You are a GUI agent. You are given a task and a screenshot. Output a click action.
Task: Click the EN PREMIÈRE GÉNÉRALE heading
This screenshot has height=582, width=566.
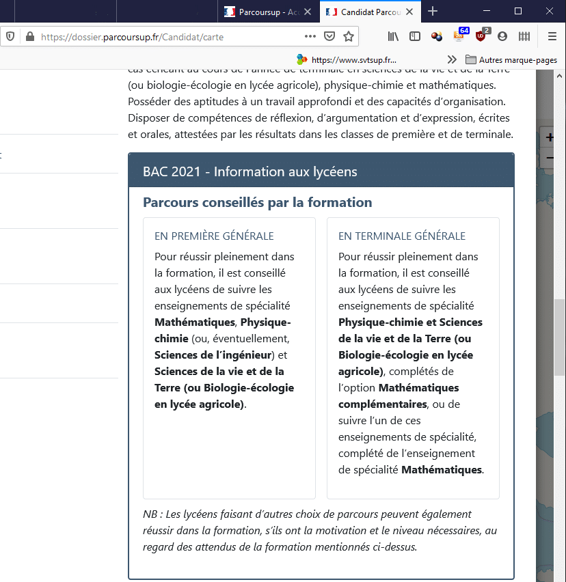tap(214, 236)
